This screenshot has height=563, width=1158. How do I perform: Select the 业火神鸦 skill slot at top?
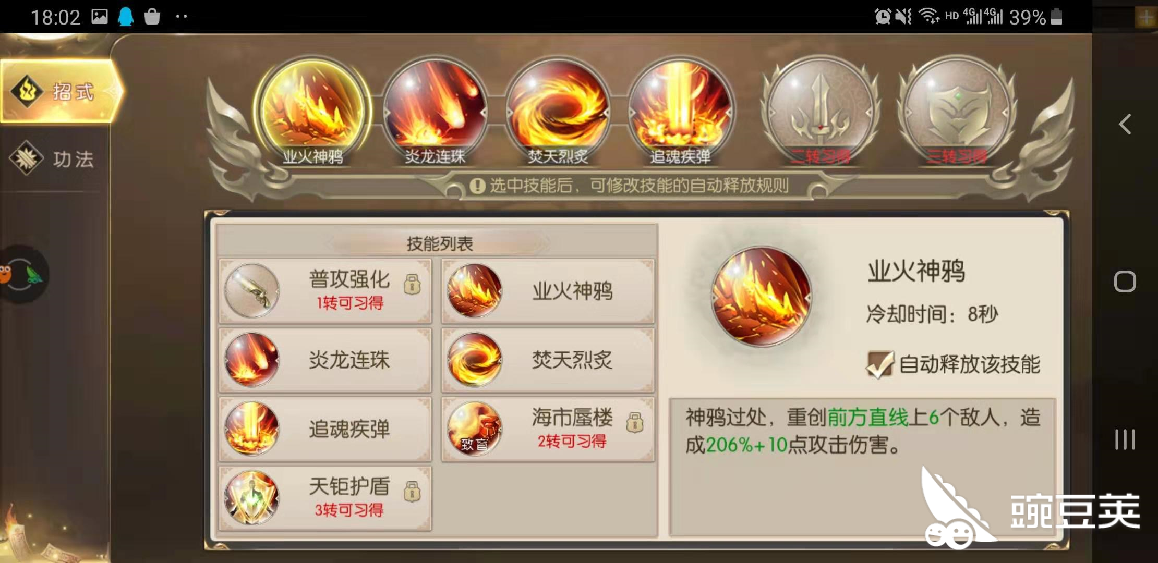click(312, 111)
